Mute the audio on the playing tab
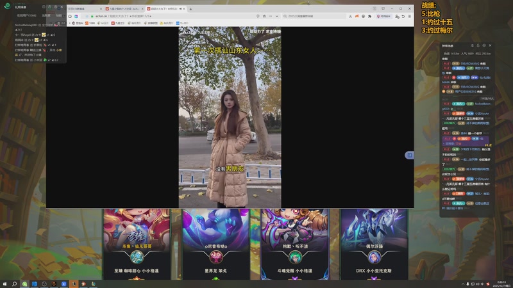 180,9
